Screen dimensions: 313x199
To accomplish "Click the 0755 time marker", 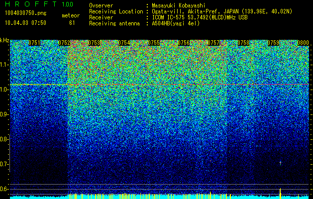I will tap(154, 43).
